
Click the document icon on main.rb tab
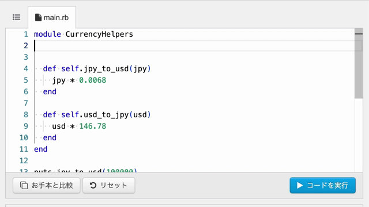pyautogui.click(x=38, y=17)
